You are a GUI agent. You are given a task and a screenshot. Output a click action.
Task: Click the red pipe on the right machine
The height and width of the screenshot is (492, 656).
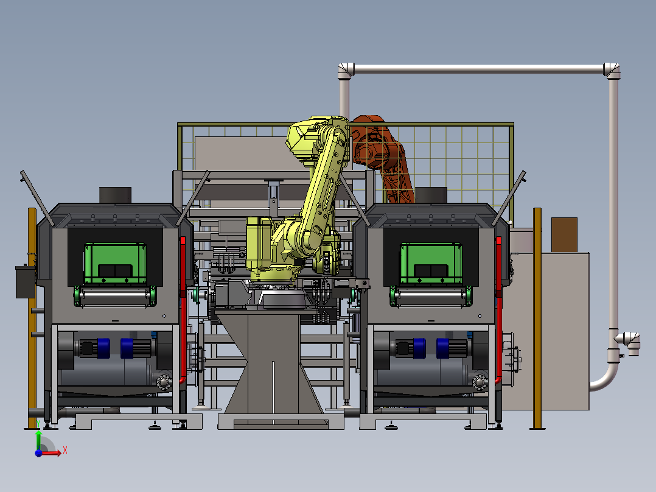(498, 310)
